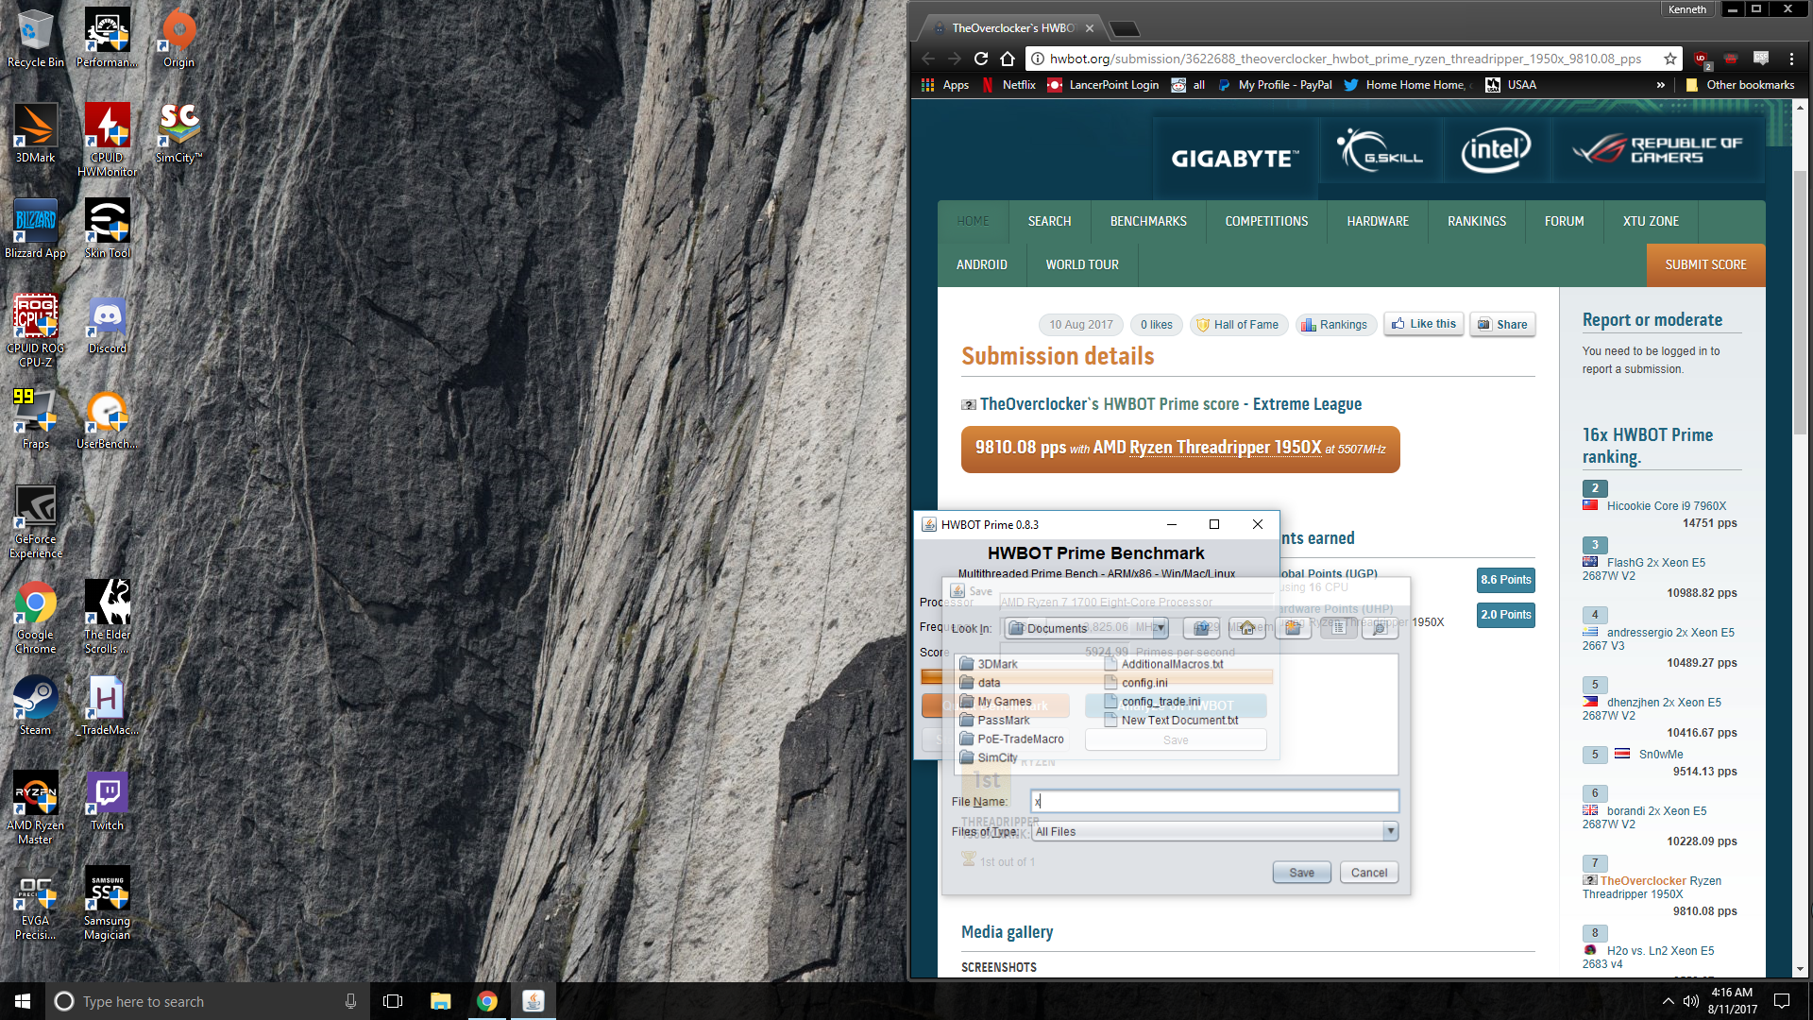Open Task View on taskbar
Screen dimensions: 1813x1020
click(393, 1001)
